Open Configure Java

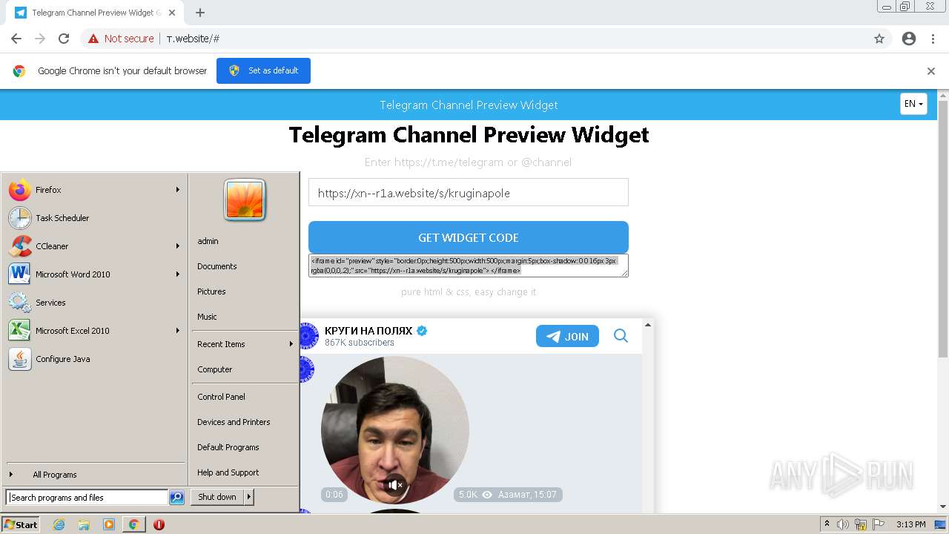94,359
